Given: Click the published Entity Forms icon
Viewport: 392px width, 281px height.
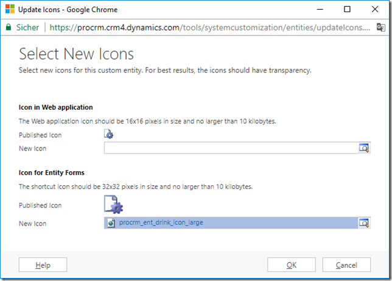Looking at the screenshot, I should (113, 205).
